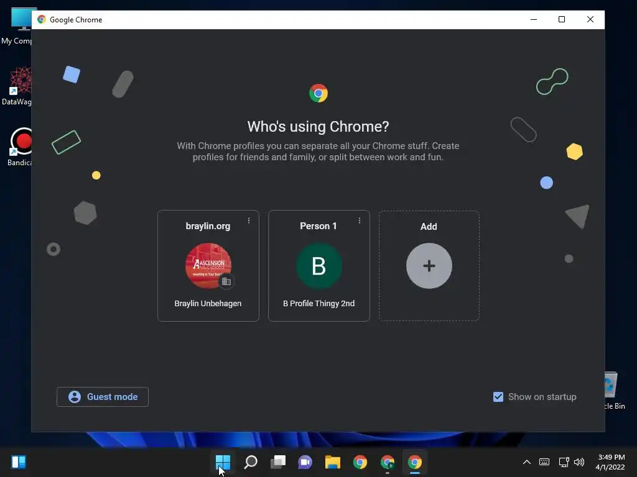Open the Person 1 profile card
The height and width of the screenshot is (477, 637).
tap(319, 266)
